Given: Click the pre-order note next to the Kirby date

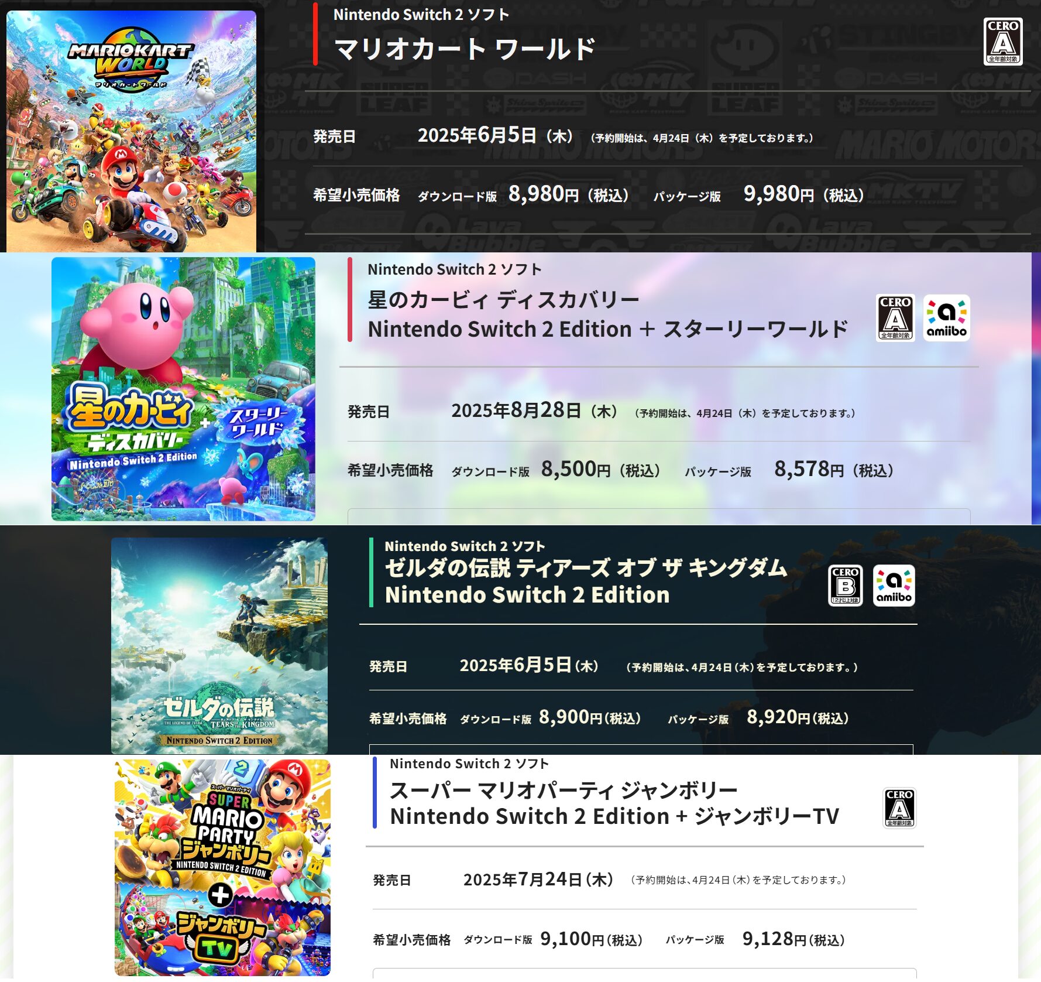Looking at the screenshot, I should 745,413.
